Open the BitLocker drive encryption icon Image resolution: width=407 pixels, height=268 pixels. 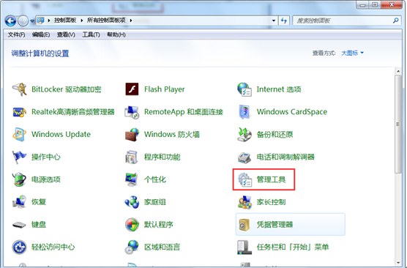pos(20,89)
